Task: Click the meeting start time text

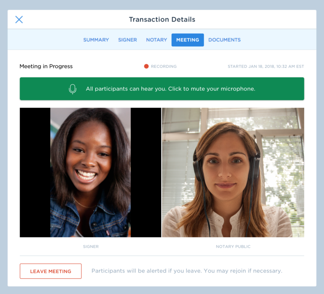Action: 266,67
